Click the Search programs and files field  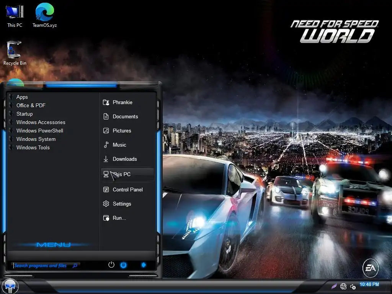[x=46, y=266]
